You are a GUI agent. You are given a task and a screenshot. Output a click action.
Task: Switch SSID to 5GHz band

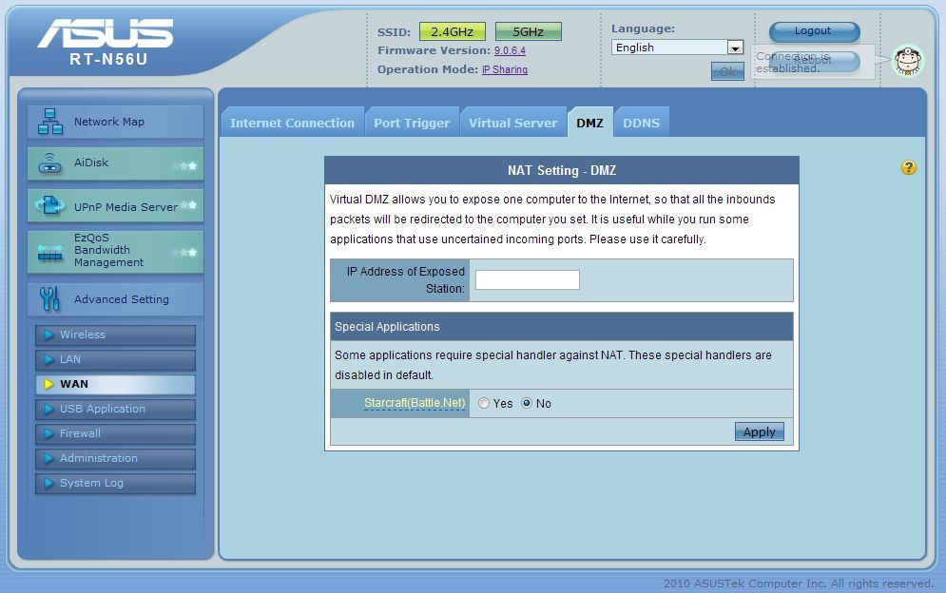(x=528, y=31)
